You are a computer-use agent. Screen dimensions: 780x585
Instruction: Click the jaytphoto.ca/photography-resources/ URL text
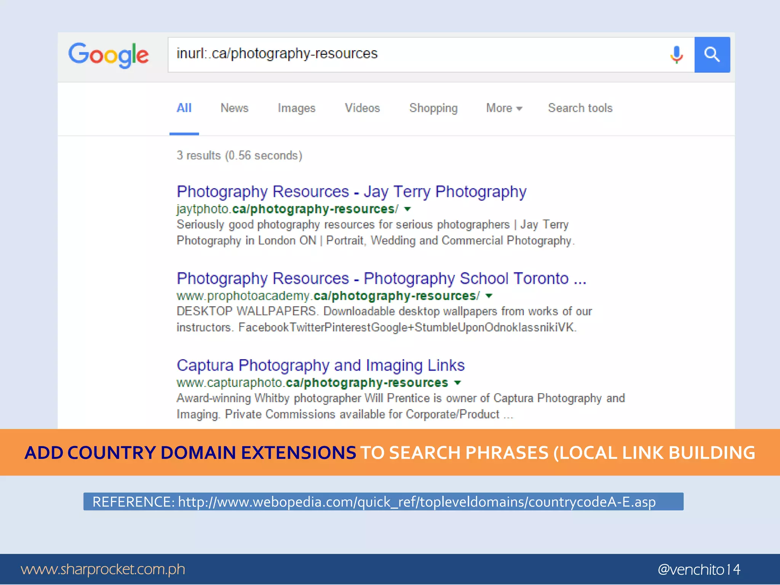288,209
